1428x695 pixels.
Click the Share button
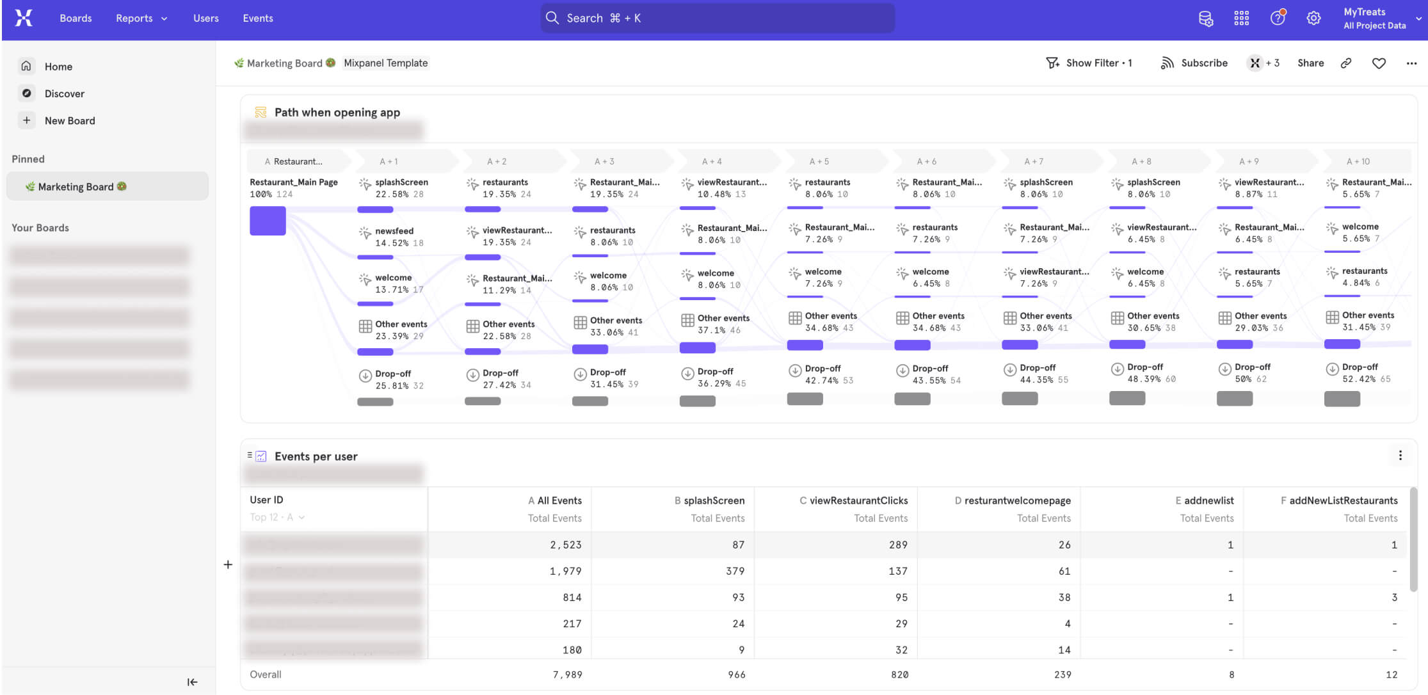tap(1311, 63)
